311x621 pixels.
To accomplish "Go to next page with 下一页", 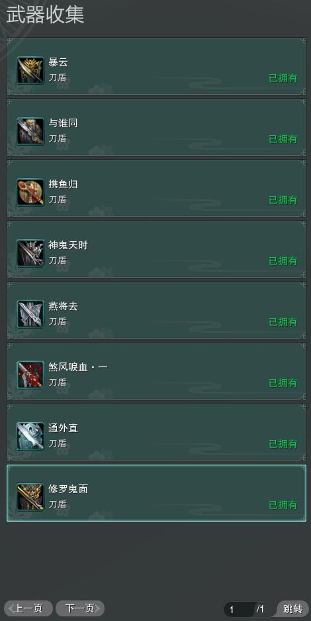I will tap(80, 608).
